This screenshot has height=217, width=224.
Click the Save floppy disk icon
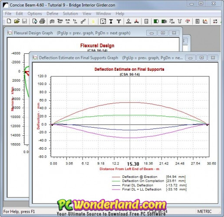(24, 21)
